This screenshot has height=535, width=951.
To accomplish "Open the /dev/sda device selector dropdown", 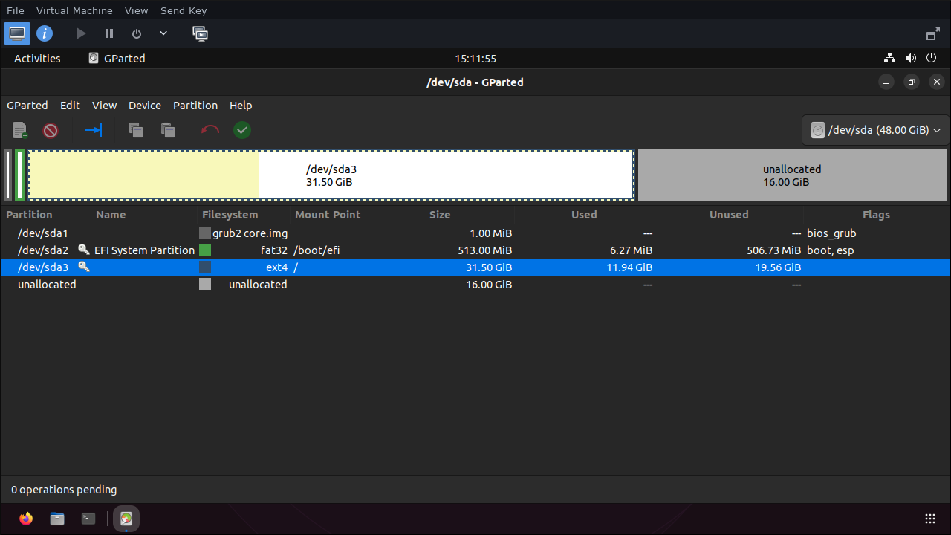I will [876, 130].
